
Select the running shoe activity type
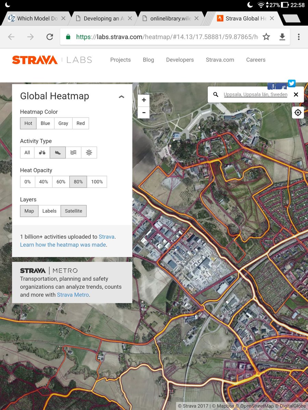57,153
